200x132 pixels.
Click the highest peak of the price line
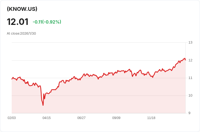click(185, 58)
